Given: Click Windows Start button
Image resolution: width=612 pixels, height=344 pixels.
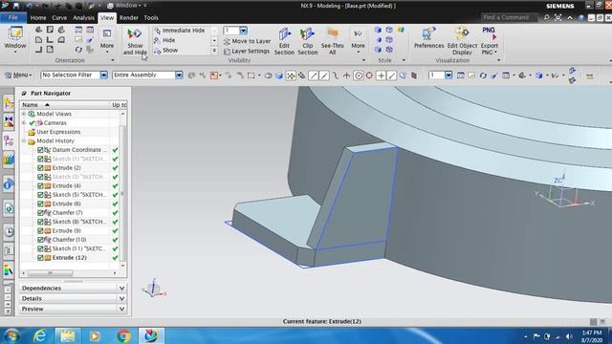Looking at the screenshot, I should [x=11, y=335].
